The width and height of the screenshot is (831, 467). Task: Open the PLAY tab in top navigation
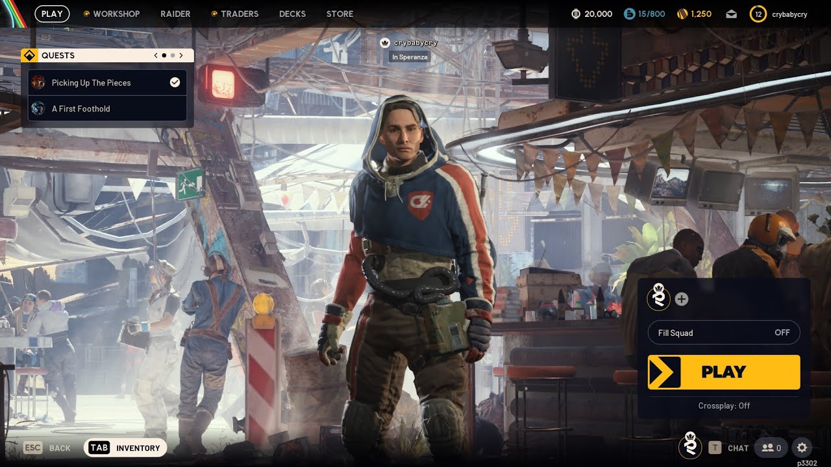pyautogui.click(x=52, y=14)
